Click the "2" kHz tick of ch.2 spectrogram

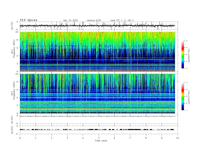click(17, 106)
